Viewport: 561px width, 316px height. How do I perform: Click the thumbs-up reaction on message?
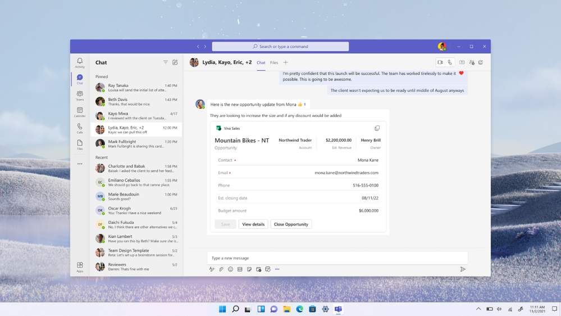pyautogui.click(x=300, y=104)
